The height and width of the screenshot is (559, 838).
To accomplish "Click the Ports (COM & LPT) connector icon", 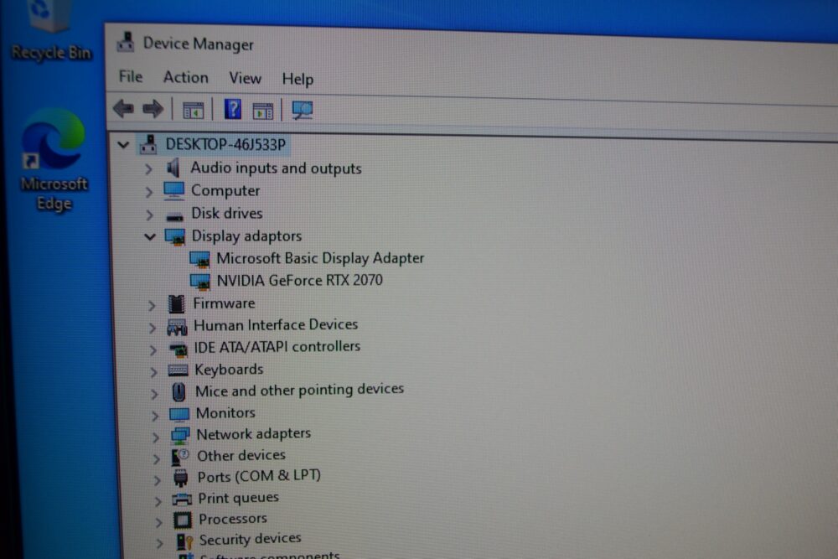I will (181, 478).
